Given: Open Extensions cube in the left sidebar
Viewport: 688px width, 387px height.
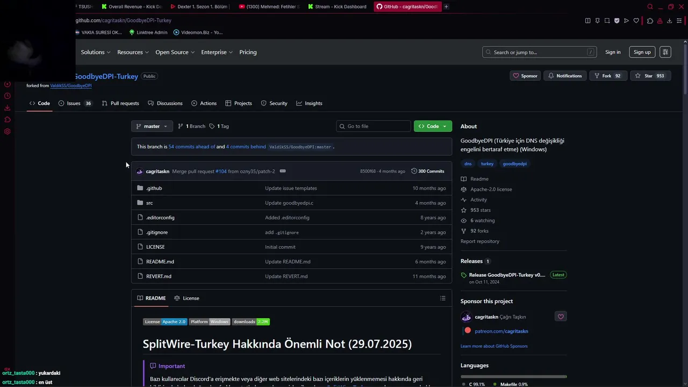Looking at the screenshot, I should (8, 120).
